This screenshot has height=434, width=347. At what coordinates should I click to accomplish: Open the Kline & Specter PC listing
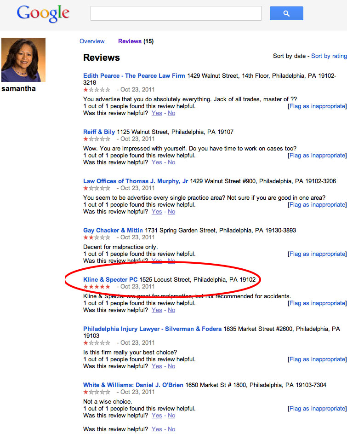[110, 280]
